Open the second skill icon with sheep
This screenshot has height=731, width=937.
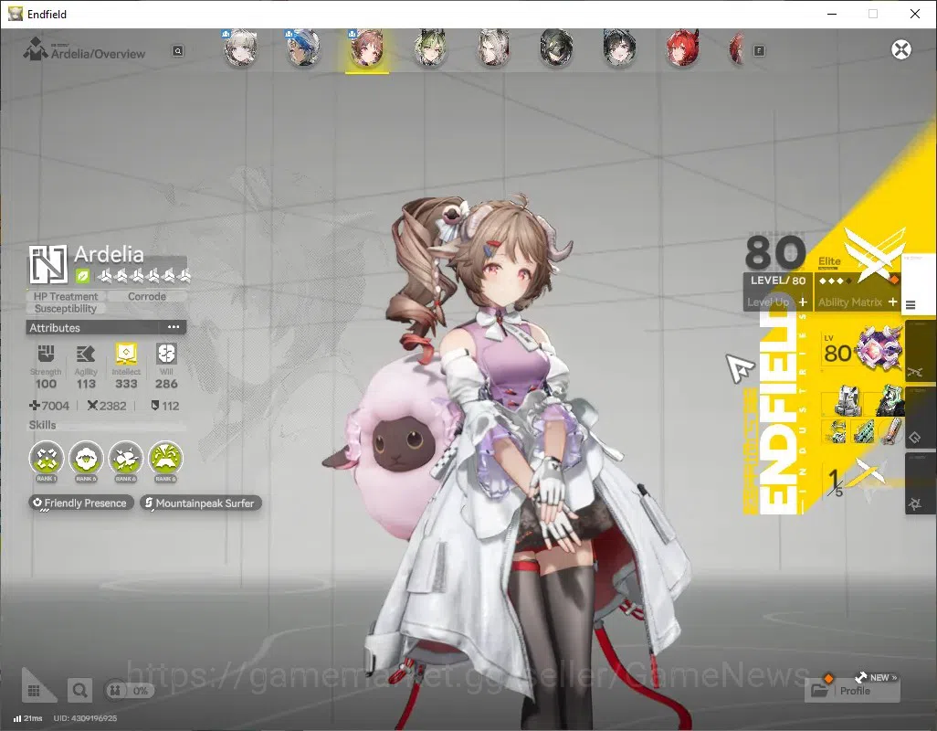pos(86,459)
